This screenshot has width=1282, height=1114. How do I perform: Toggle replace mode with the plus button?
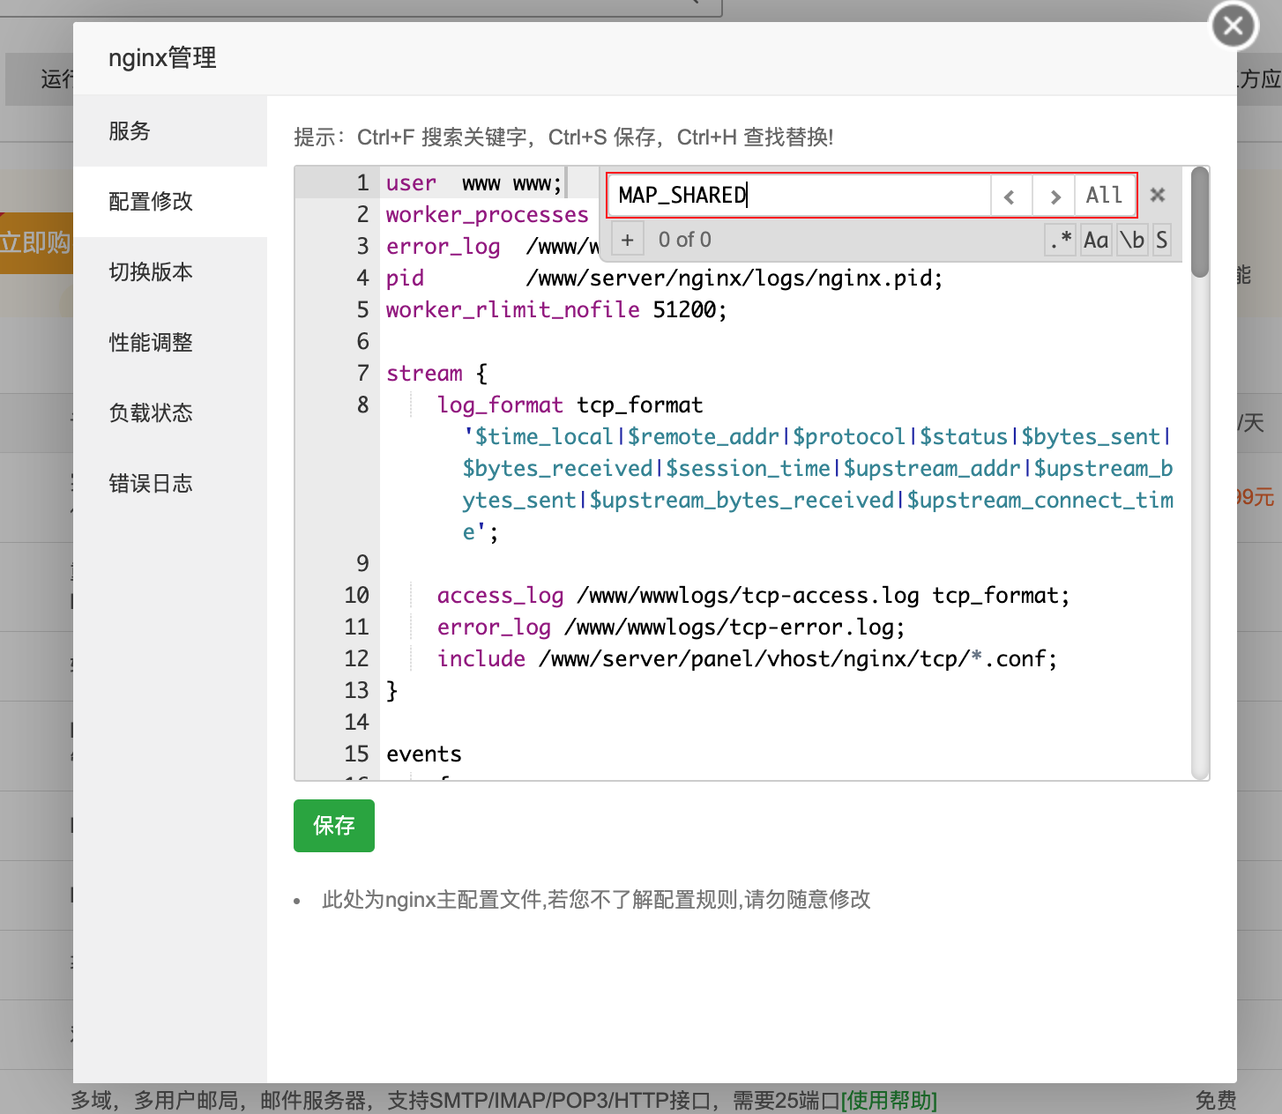tap(627, 240)
